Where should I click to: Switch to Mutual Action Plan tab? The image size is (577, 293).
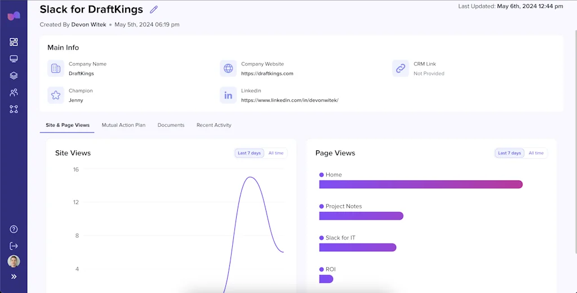pyautogui.click(x=123, y=125)
